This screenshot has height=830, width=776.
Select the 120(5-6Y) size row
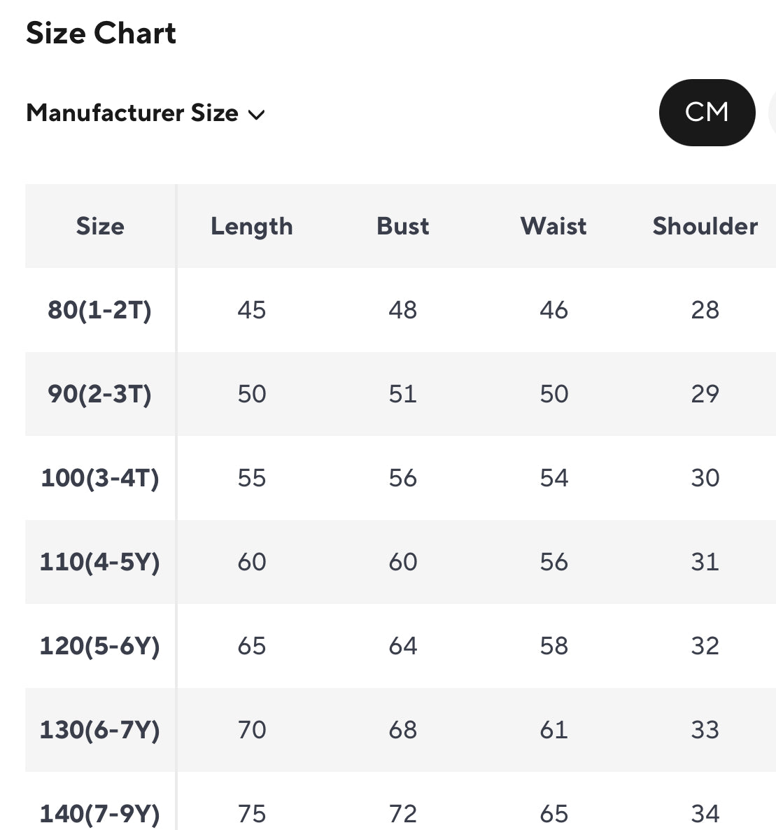100,645
